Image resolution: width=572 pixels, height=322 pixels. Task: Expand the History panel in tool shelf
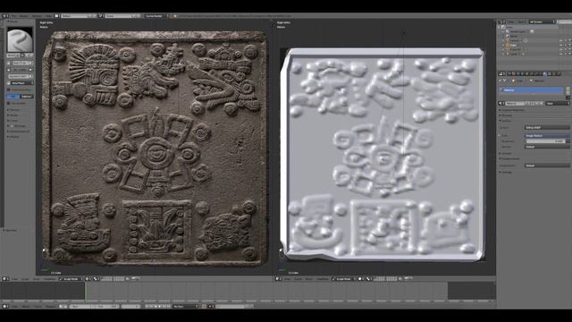pyautogui.click(x=14, y=137)
